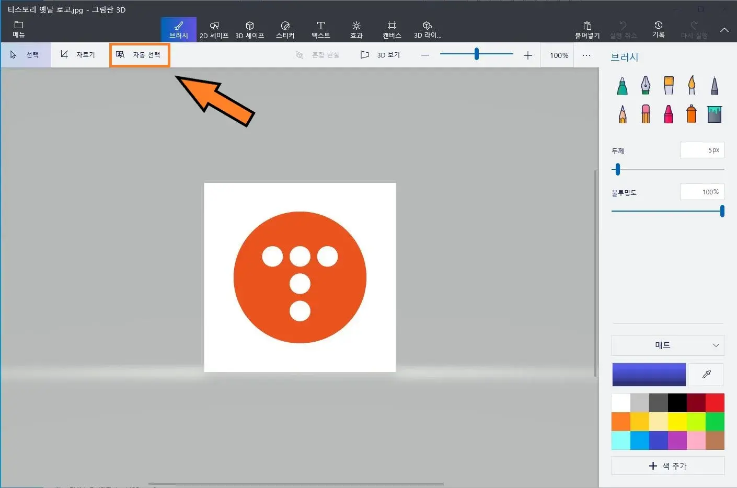Pick the eyedropper color tool
Image resolution: width=737 pixels, height=488 pixels.
(x=706, y=375)
